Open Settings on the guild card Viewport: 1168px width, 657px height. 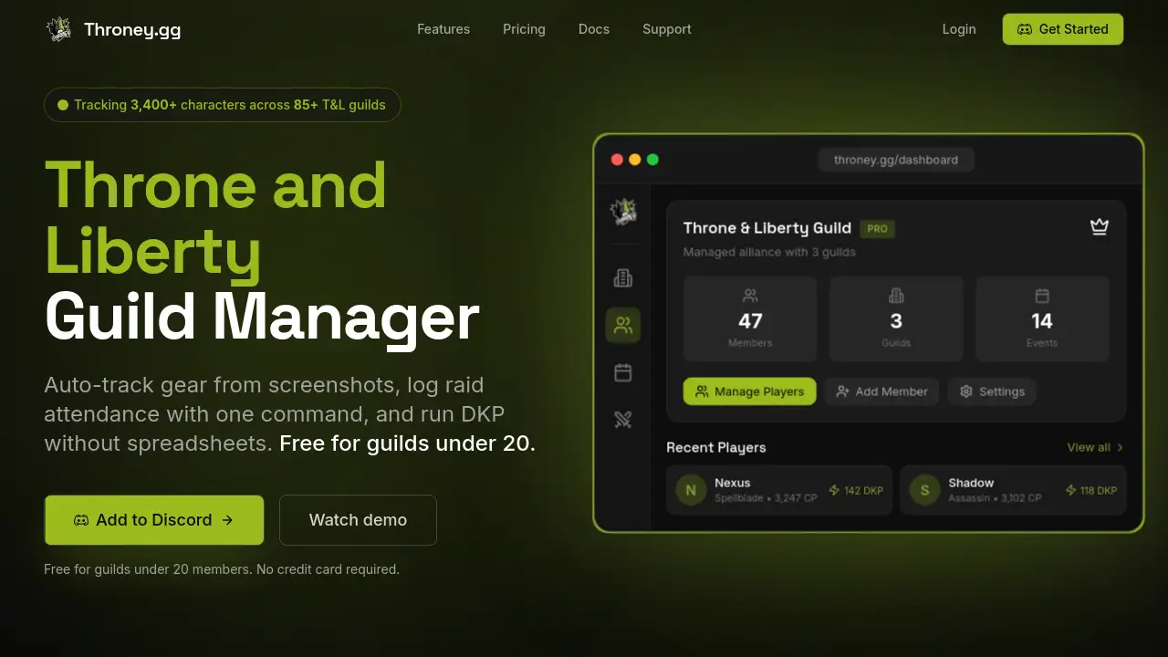(x=992, y=391)
